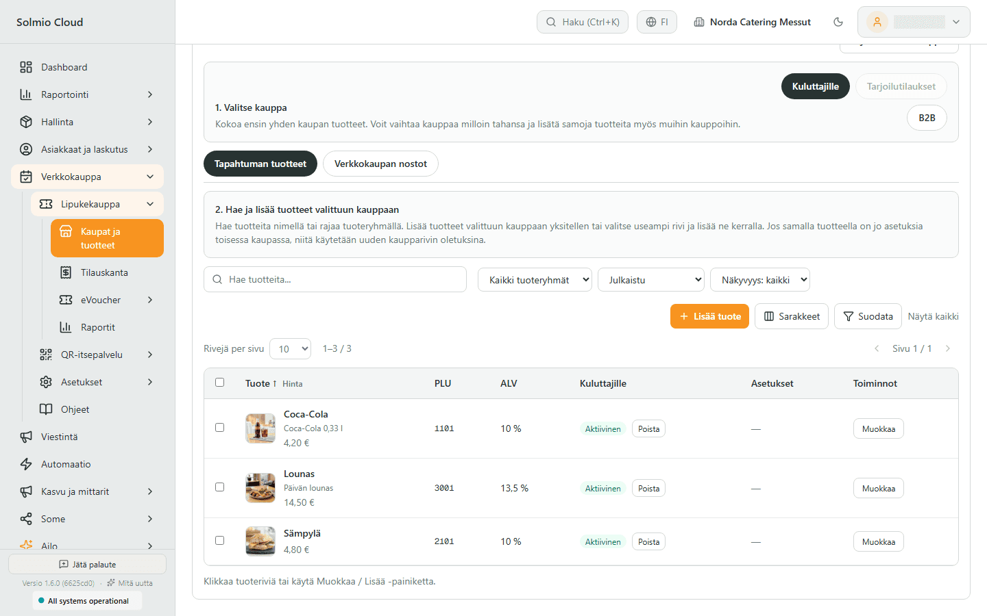Click the Ohjeet book icon
The width and height of the screenshot is (987, 616).
click(x=46, y=409)
